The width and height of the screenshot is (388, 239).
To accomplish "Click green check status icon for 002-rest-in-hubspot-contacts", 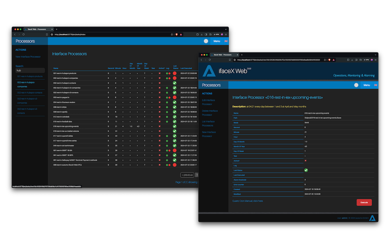I will coord(175,83).
